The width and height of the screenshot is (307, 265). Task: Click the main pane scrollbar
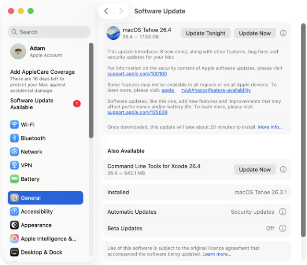tap(303, 130)
